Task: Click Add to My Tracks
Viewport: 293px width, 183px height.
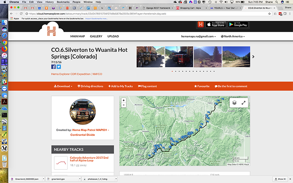Action: [x=120, y=86]
